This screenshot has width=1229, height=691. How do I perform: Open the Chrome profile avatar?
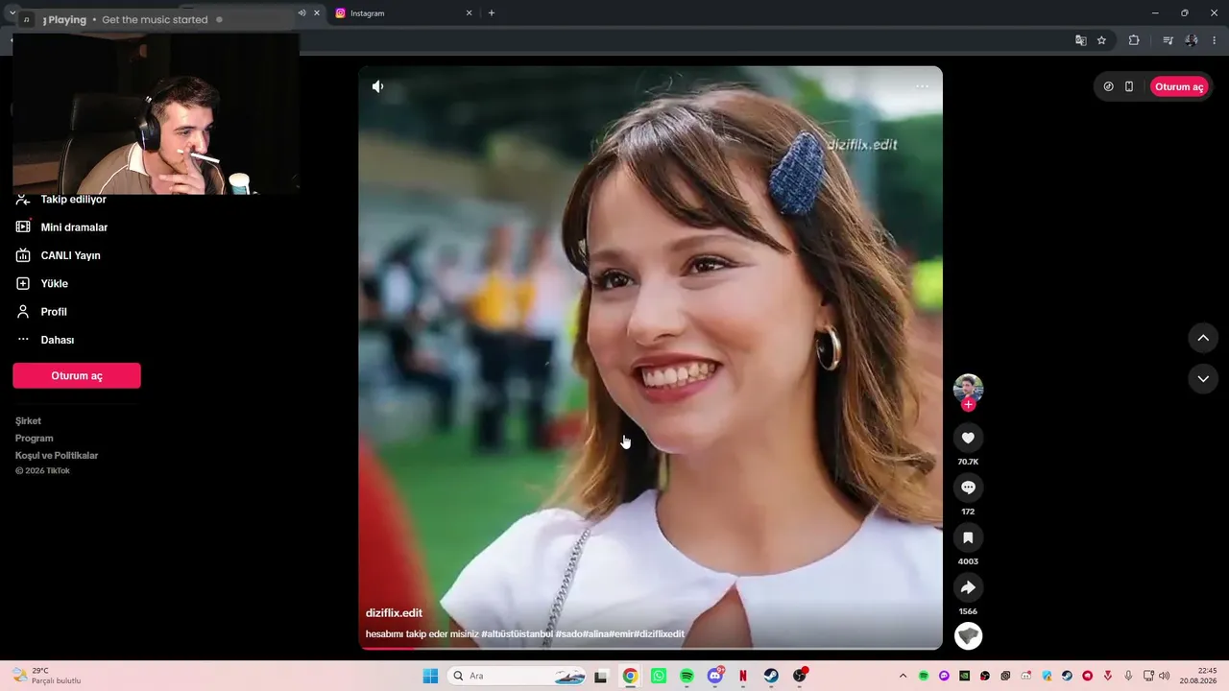coord(1192,40)
